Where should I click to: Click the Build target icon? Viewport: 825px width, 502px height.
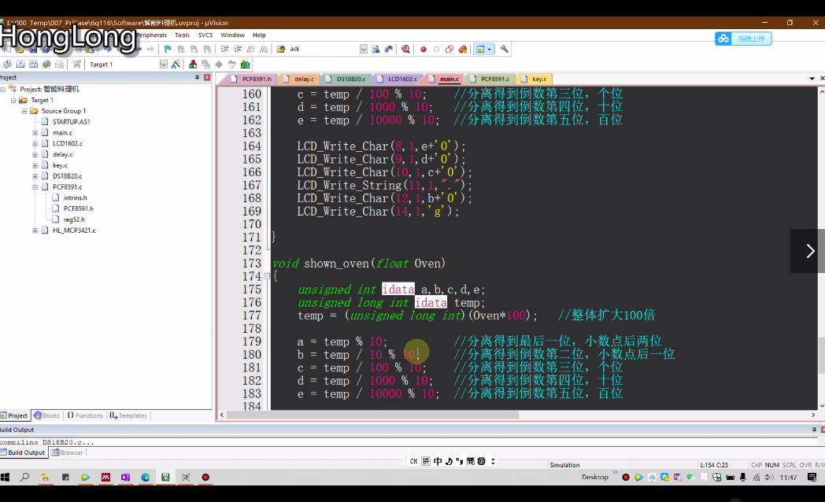(x=20, y=65)
